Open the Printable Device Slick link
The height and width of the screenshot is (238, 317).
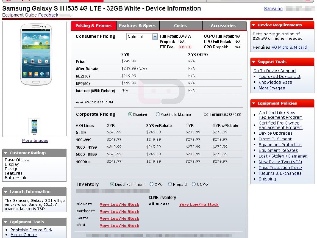tap(31, 230)
